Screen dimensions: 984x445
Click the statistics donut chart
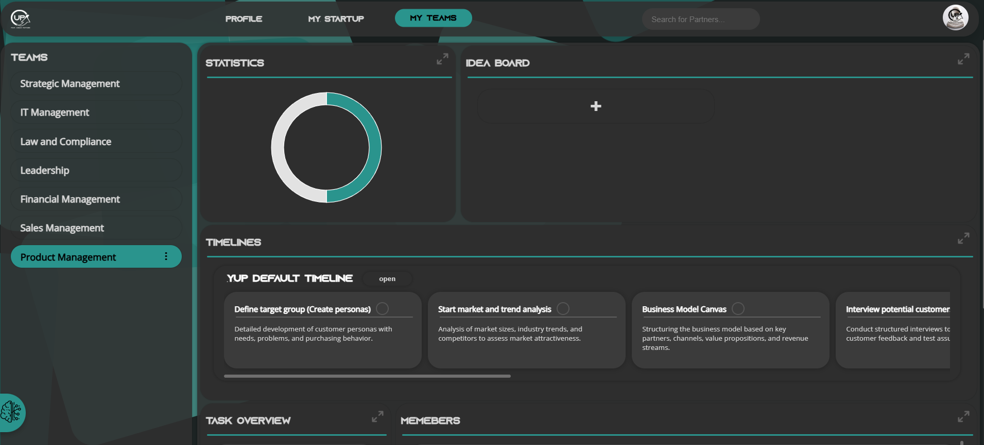[326, 147]
